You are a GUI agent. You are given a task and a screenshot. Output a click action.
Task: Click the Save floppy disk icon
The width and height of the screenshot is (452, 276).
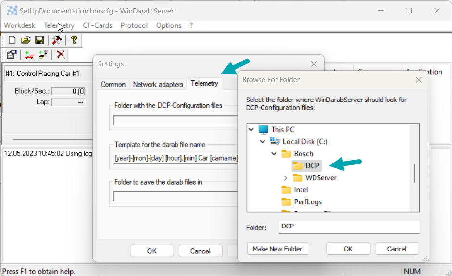point(39,40)
